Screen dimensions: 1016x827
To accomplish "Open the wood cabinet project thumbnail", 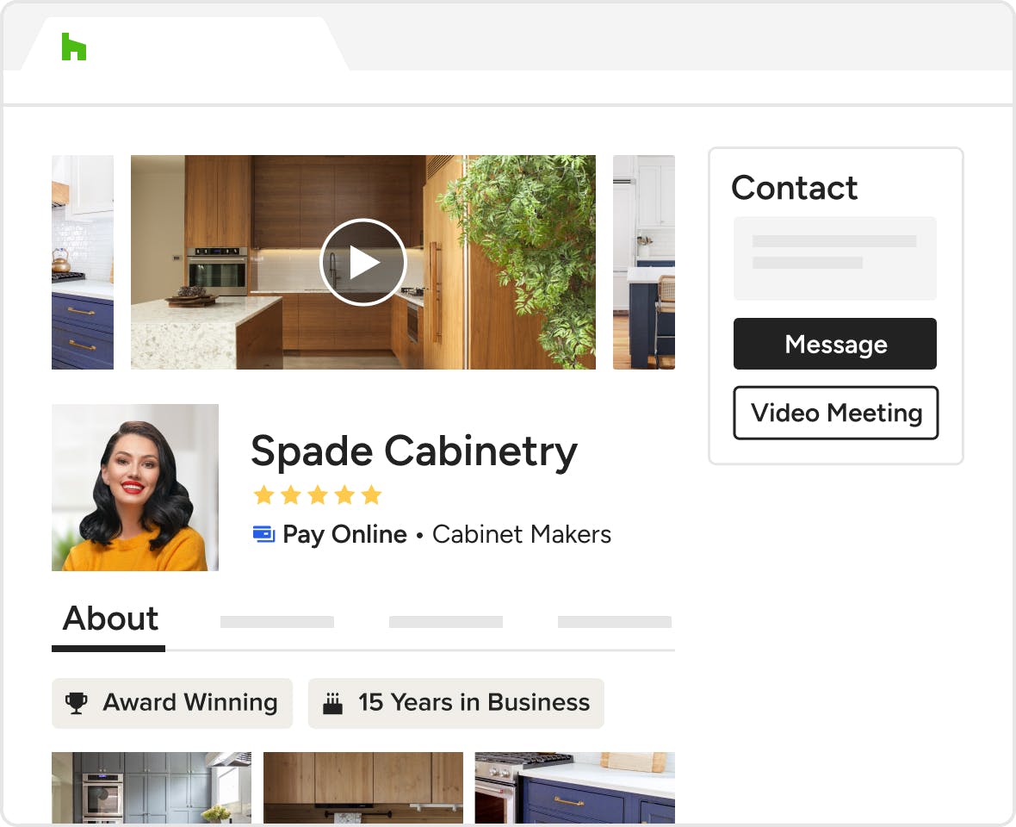I will click(362, 787).
